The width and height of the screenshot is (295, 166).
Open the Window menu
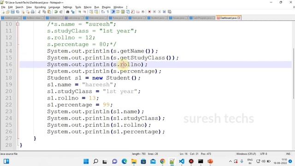[118, 7]
